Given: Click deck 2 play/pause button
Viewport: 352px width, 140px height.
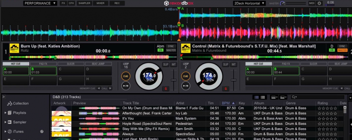Looking at the screenshot, I should click(x=186, y=86).
